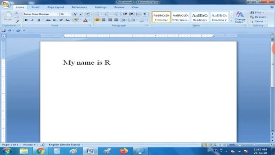Switch to Print Layout view
Screen dimensions: 275x155
click(x=205, y=145)
